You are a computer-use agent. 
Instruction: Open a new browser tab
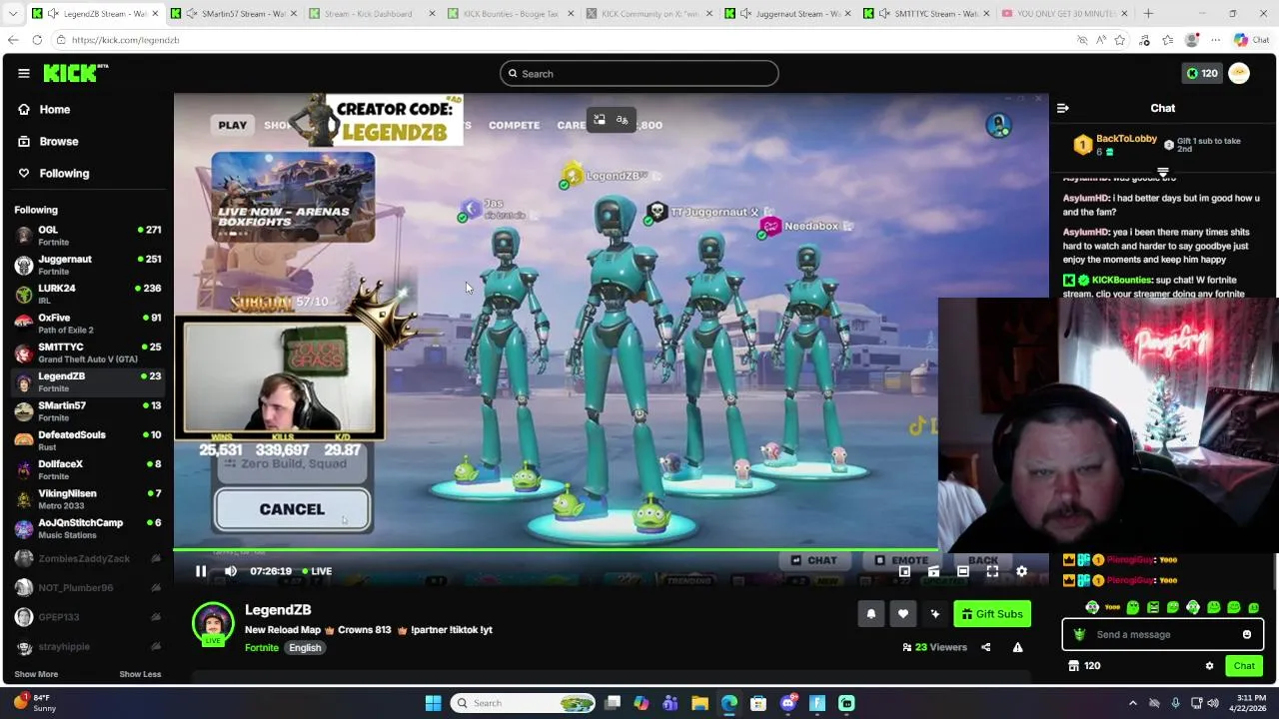(1148, 14)
